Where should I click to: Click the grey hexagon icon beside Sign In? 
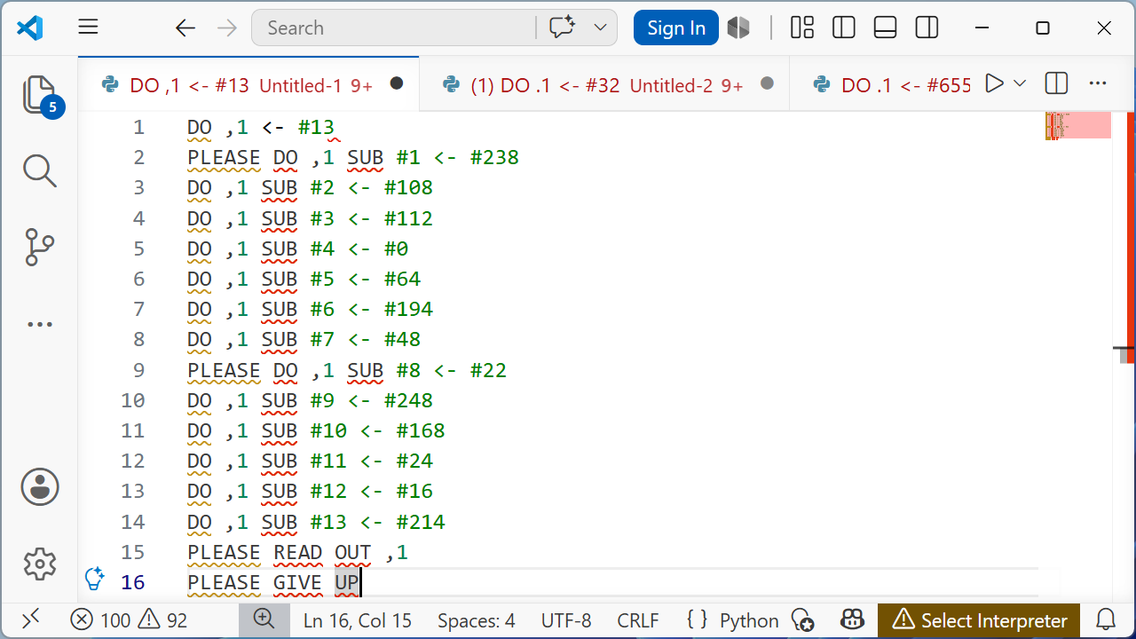pyautogui.click(x=738, y=28)
